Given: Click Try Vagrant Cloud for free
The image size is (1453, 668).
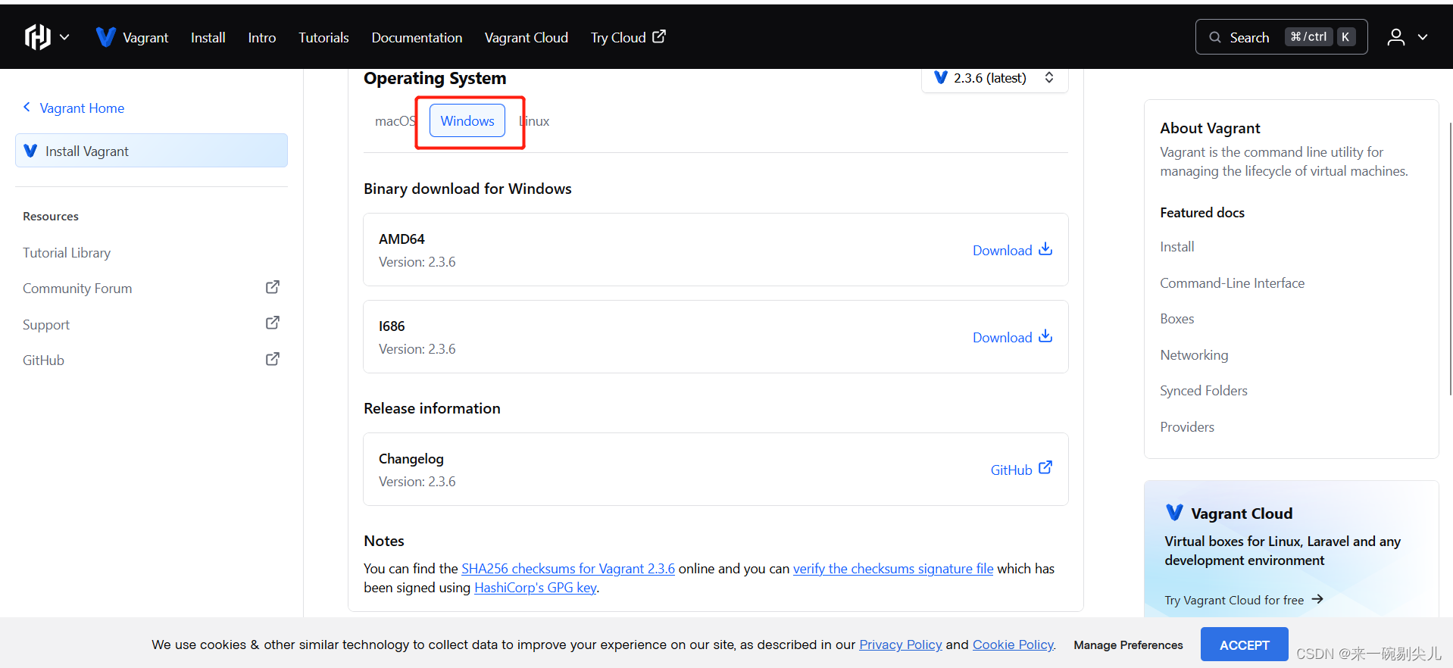Looking at the screenshot, I should pyautogui.click(x=1244, y=600).
